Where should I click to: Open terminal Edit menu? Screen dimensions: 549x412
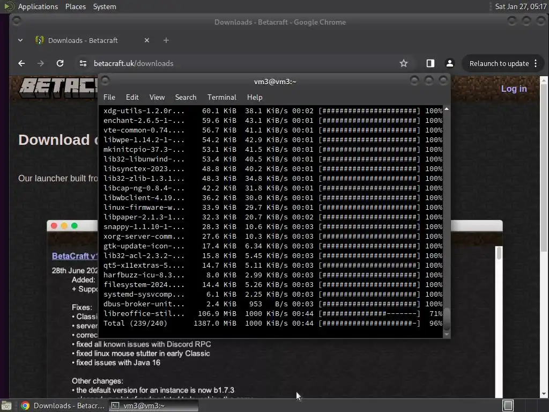pos(132,98)
